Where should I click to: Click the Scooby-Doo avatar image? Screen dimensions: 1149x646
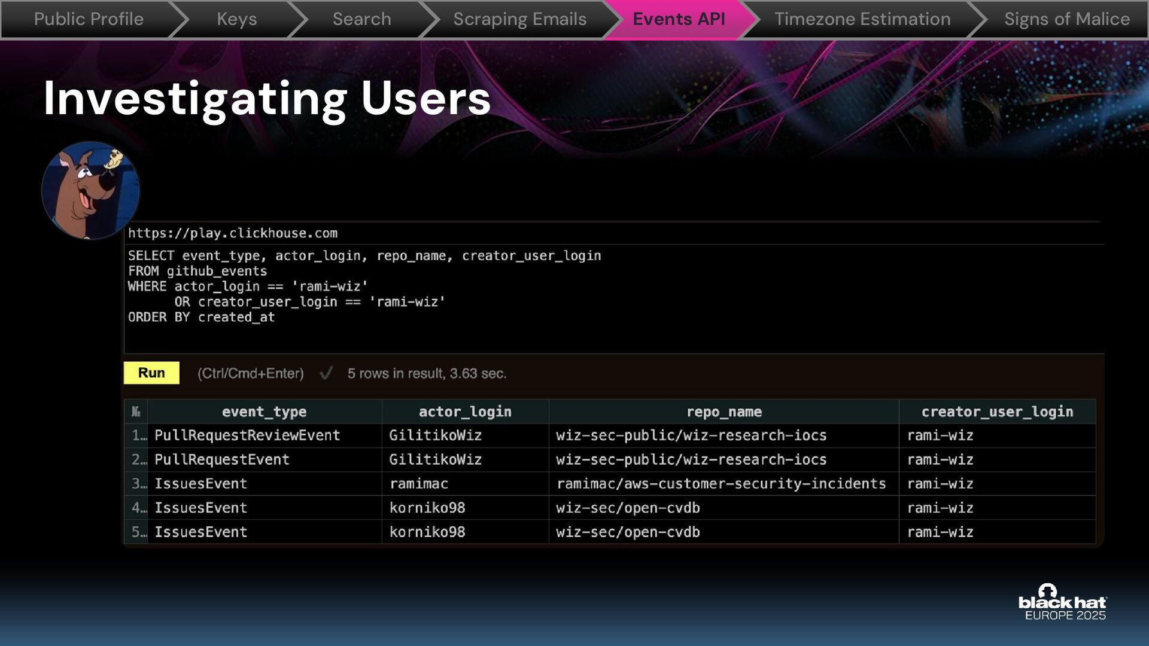point(90,190)
